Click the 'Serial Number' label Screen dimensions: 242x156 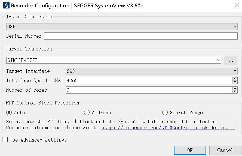(24, 36)
